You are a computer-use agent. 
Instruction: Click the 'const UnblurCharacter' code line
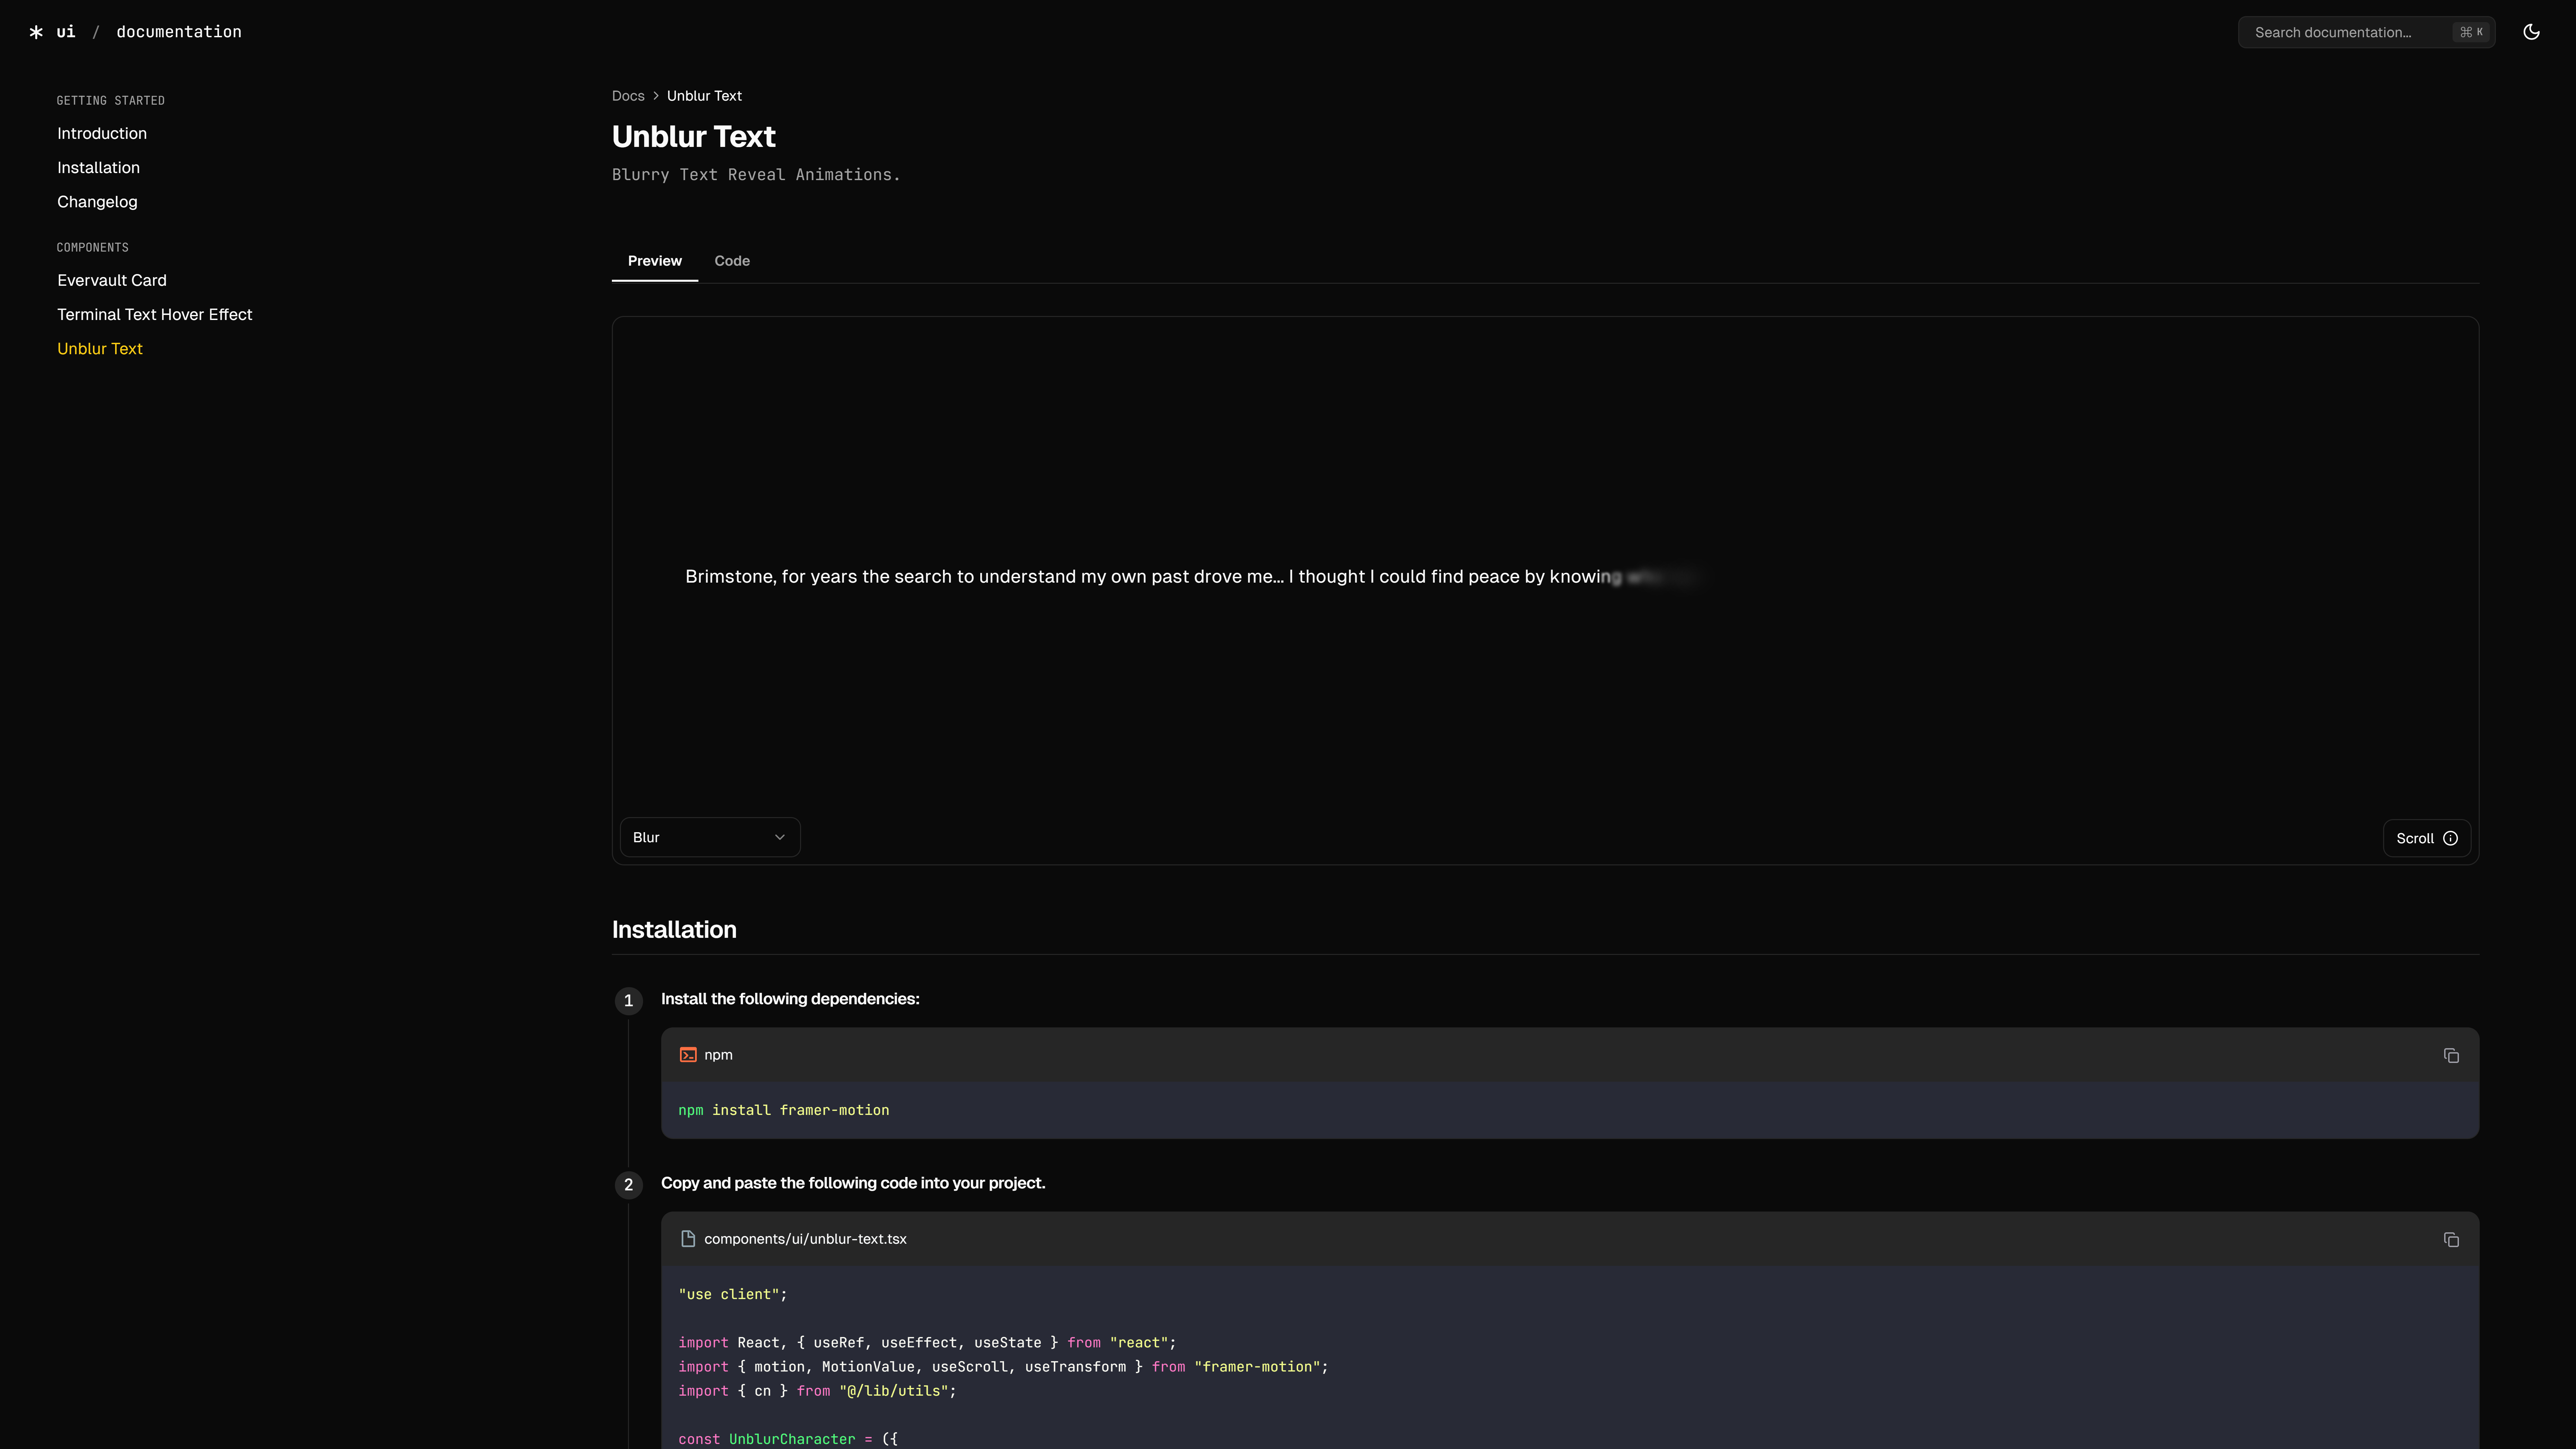788,1439
